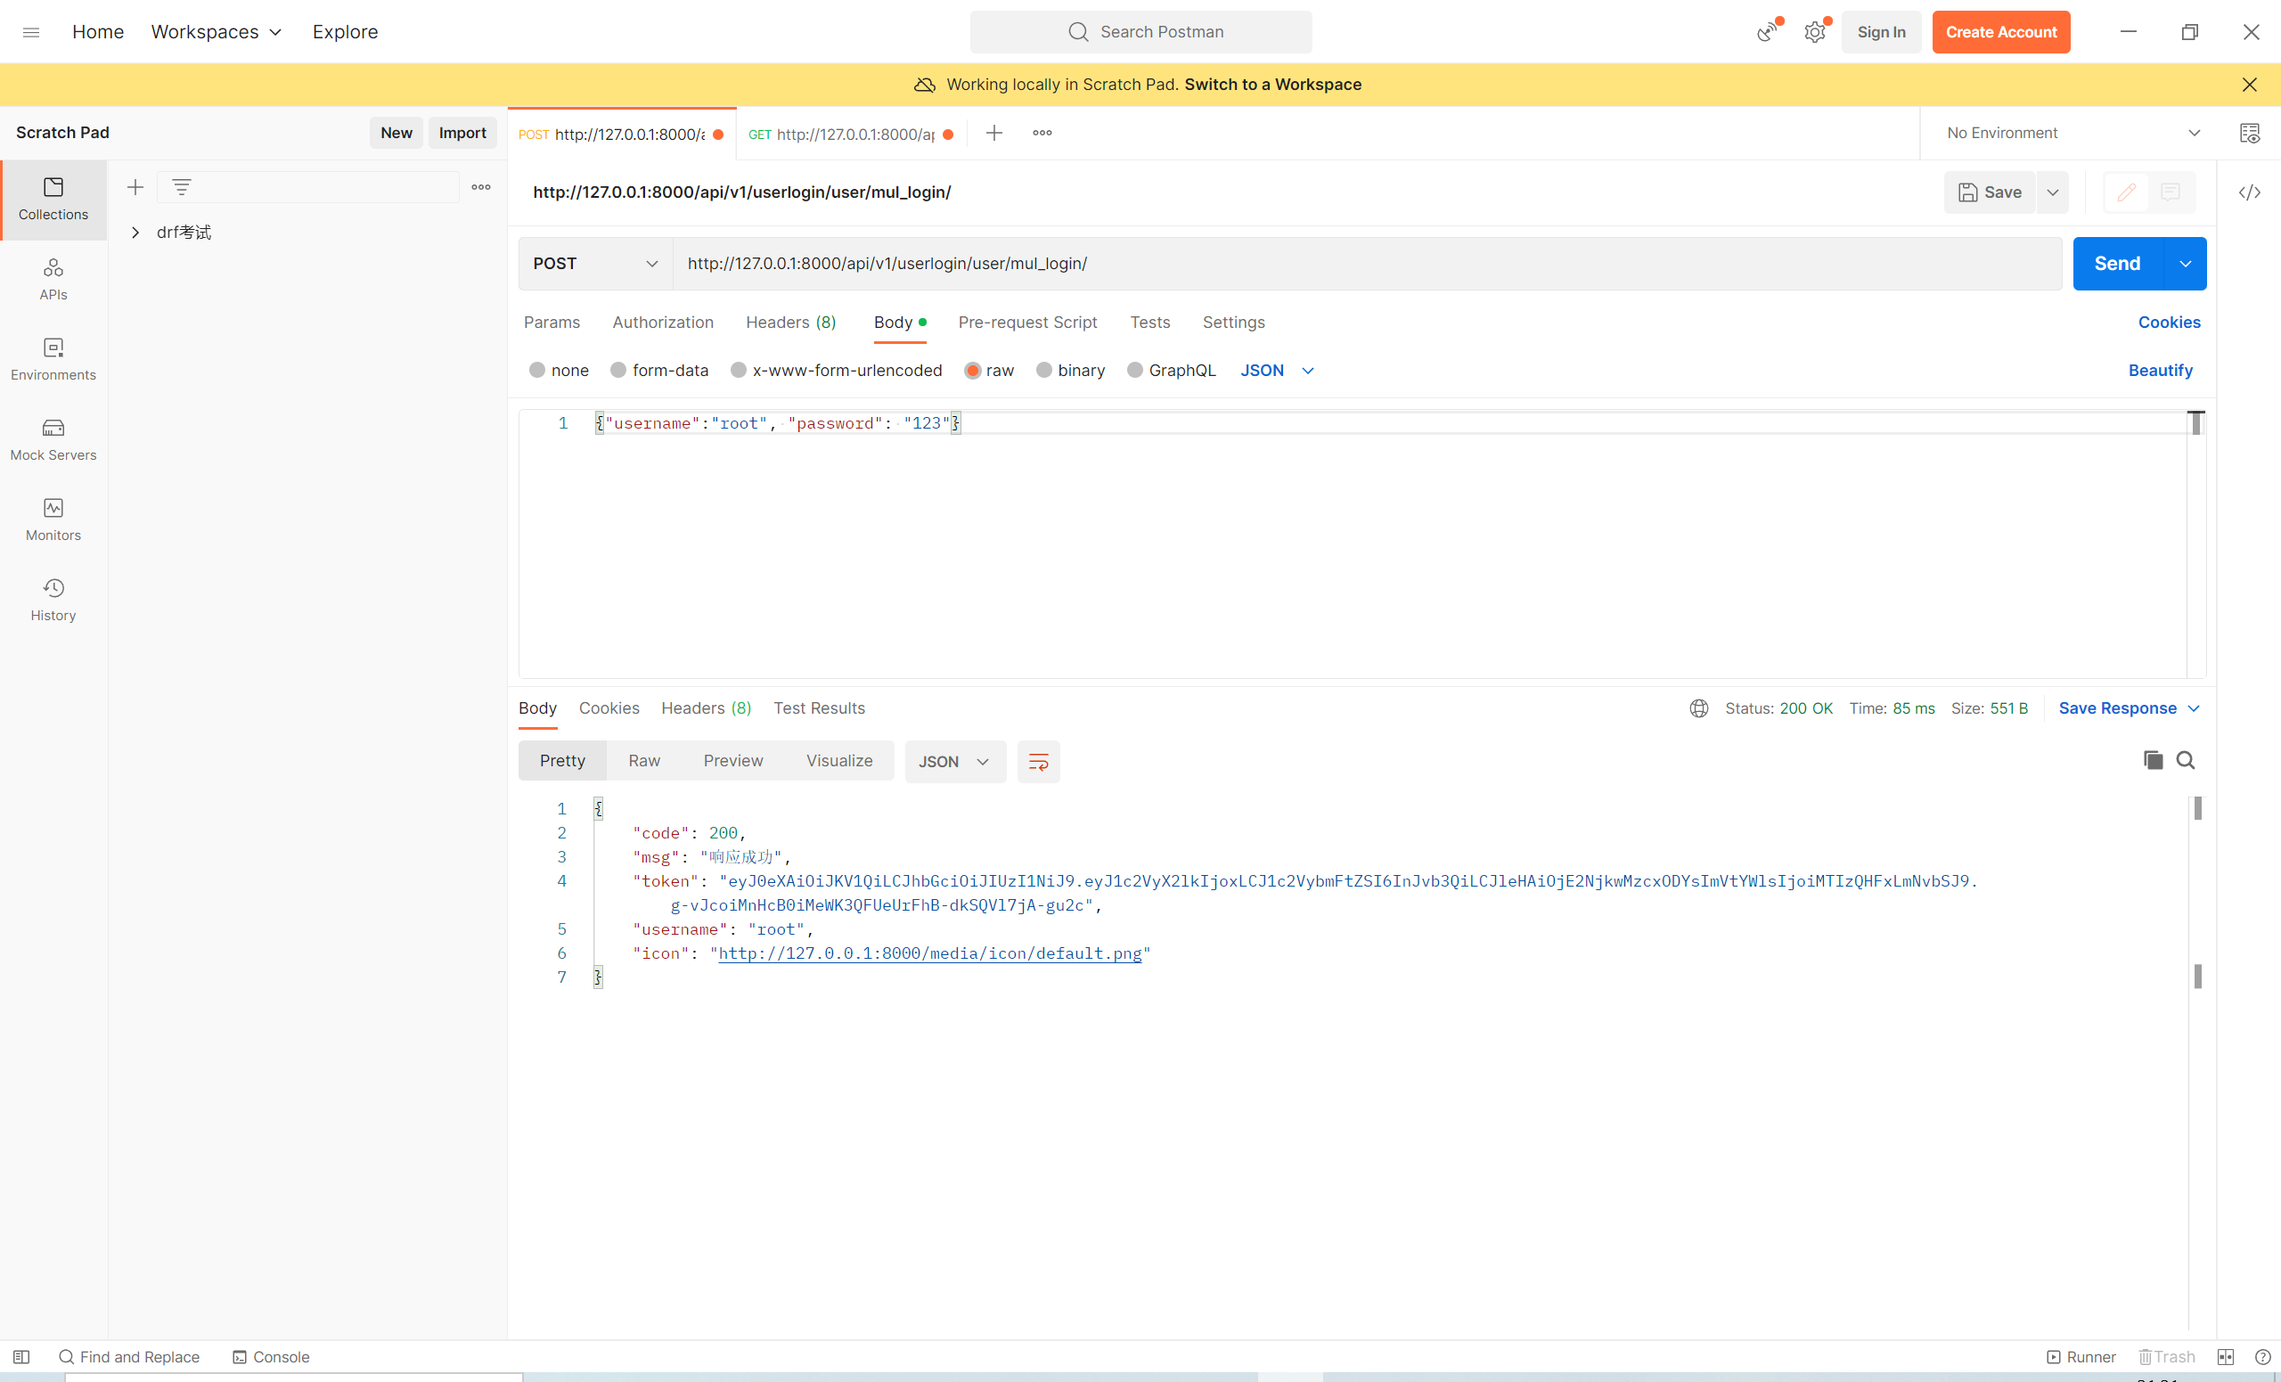Image resolution: width=2281 pixels, height=1382 pixels.
Task: Toggle word wrap for response
Action: (x=1038, y=762)
